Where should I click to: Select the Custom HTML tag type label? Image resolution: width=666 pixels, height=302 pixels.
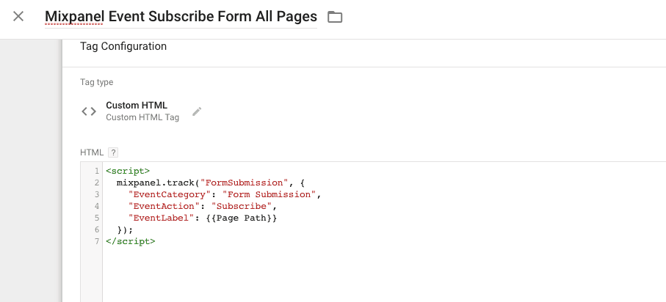(137, 106)
